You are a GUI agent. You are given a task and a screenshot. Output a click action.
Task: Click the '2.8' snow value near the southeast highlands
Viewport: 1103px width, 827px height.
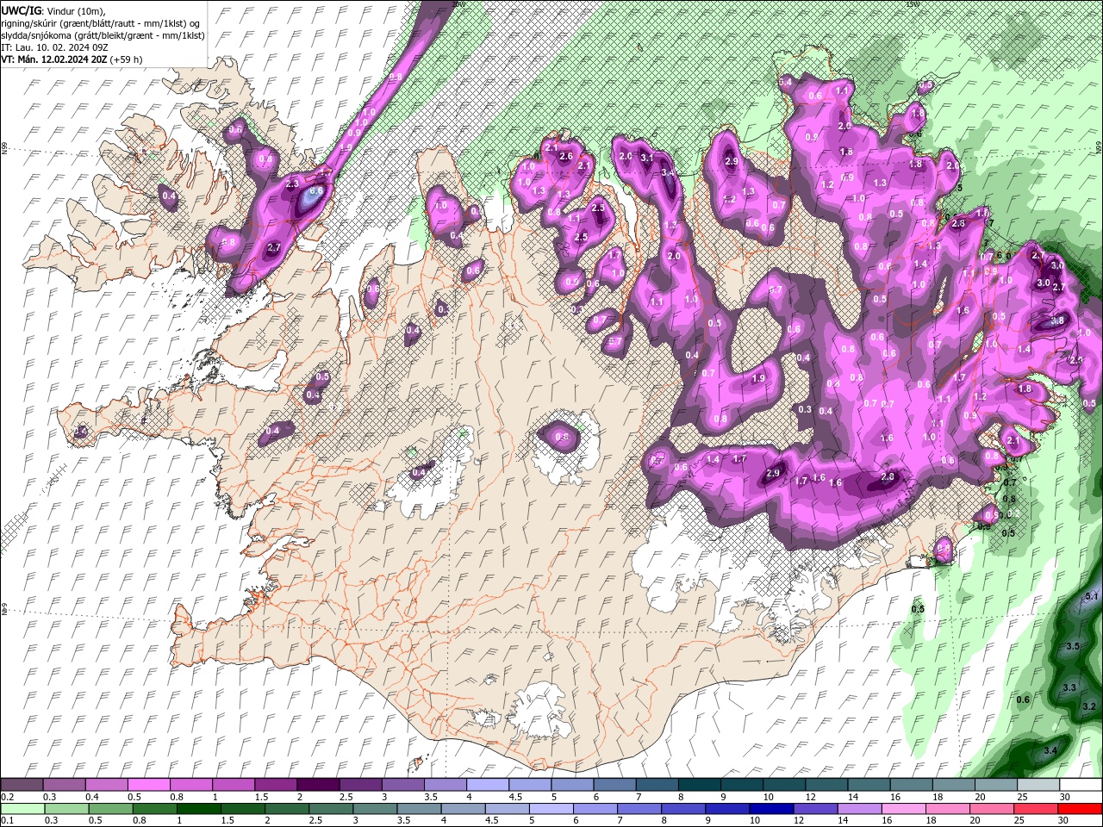[x=888, y=476]
